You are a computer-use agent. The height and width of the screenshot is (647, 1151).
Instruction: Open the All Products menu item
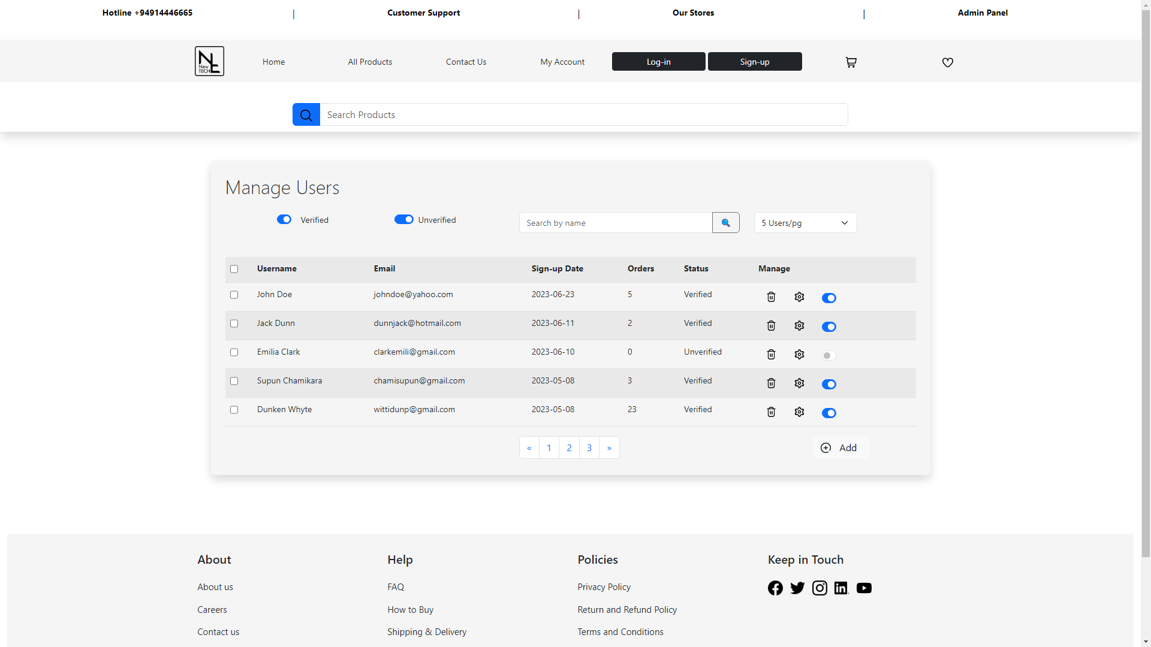tap(370, 62)
